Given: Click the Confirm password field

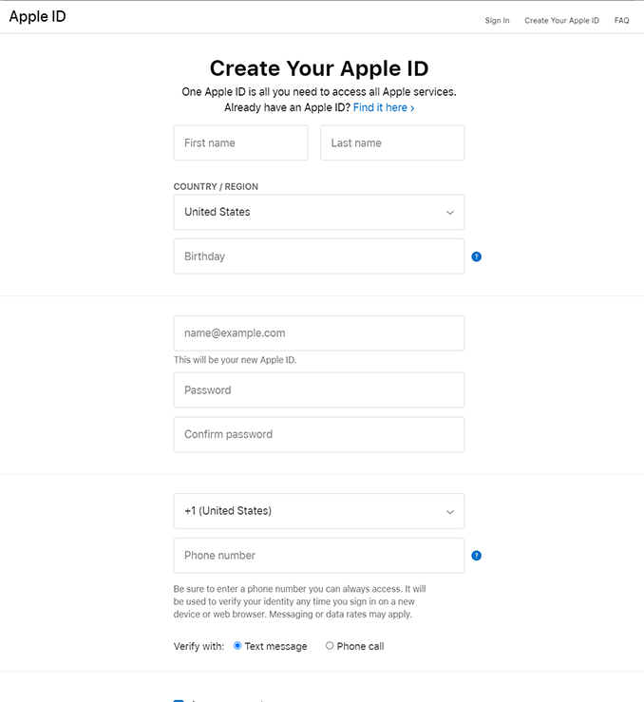Looking at the screenshot, I should pos(319,434).
